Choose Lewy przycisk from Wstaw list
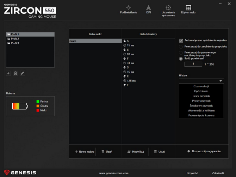Viewport: 236px width, 177px height. point(201,96)
